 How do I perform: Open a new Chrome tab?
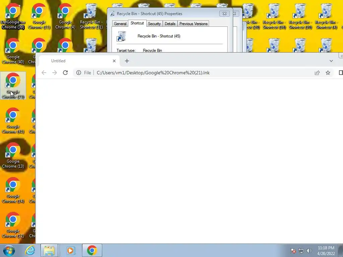point(127,61)
